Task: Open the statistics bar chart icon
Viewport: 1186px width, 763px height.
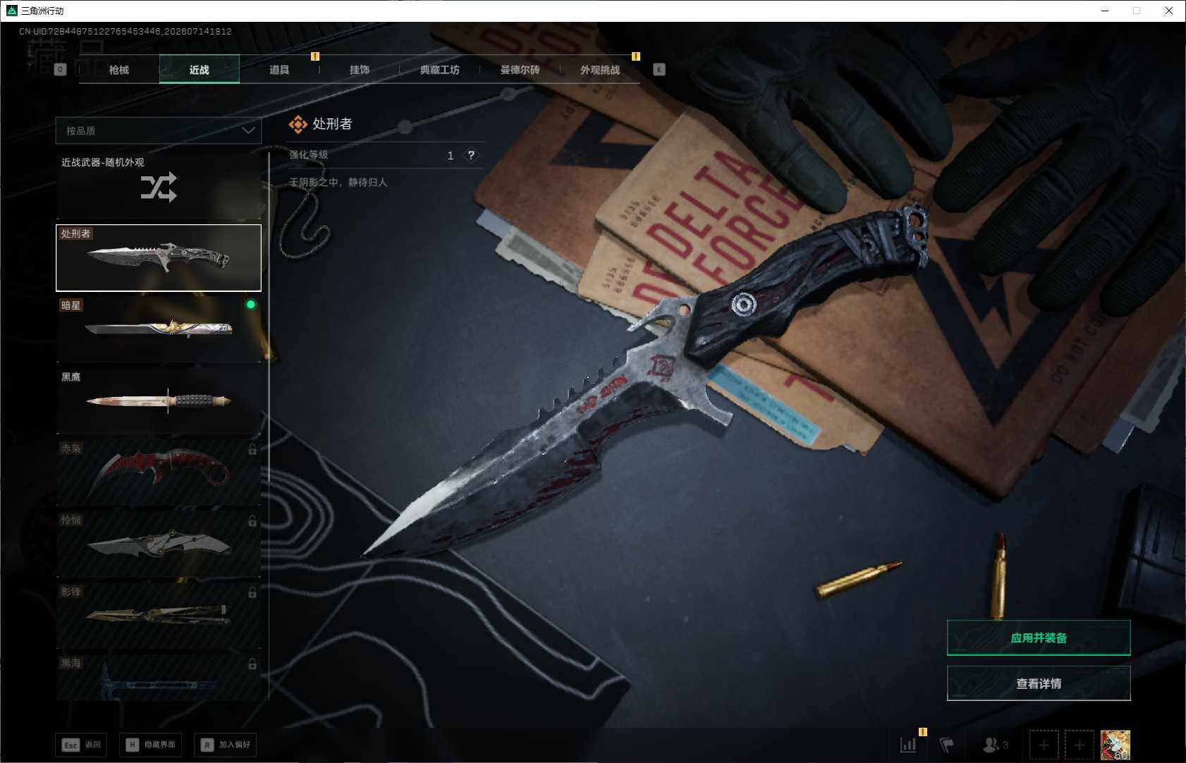Action: (908, 745)
